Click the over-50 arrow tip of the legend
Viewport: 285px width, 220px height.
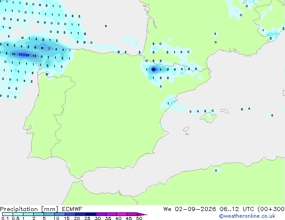[x=142, y=214]
